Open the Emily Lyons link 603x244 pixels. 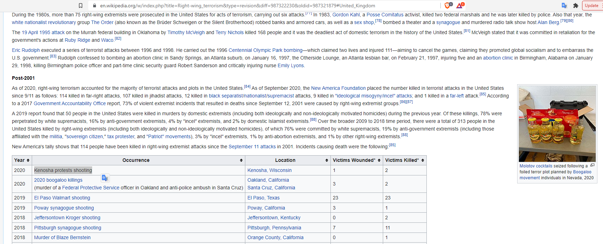coord(291,65)
